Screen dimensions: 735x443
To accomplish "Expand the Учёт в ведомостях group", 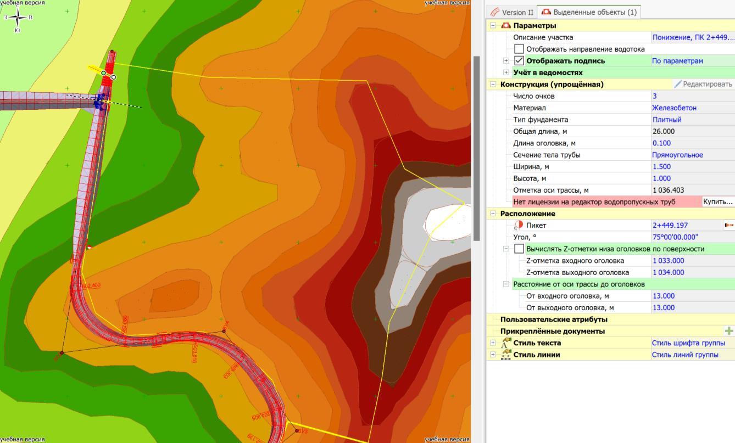I will coord(506,72).
